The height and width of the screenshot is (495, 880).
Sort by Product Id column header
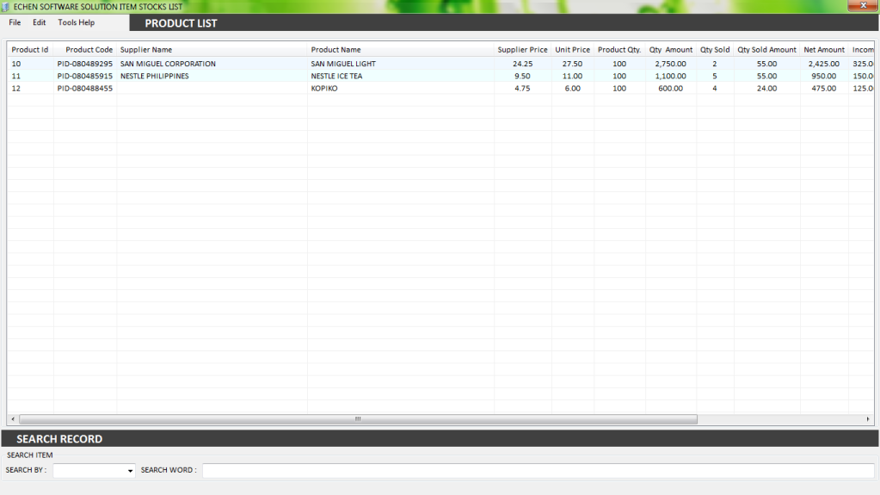click(x=30, y=49)
